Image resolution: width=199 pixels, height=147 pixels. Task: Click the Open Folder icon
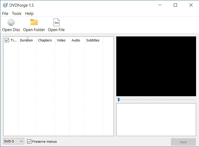pos(34,22)
